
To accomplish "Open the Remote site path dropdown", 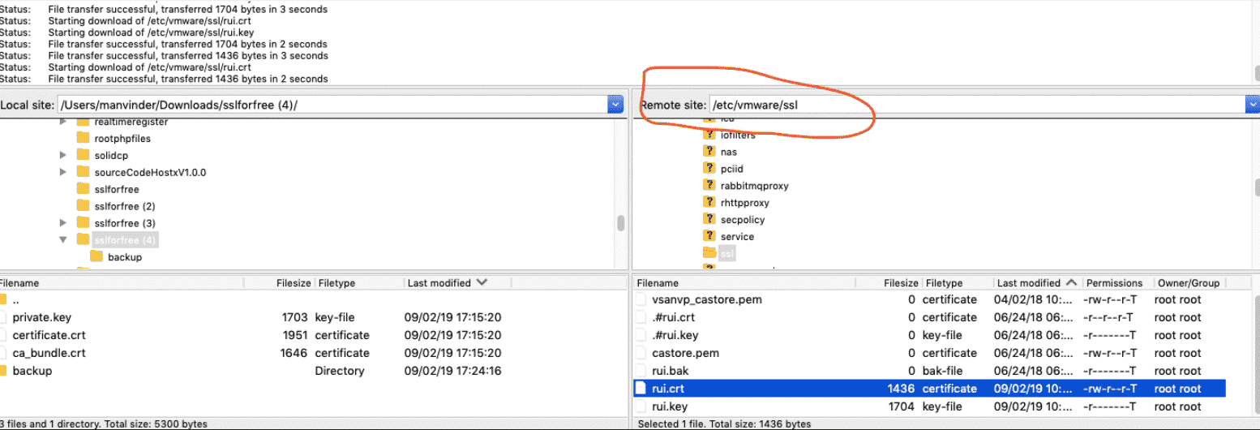I will tap(1253, 105).
